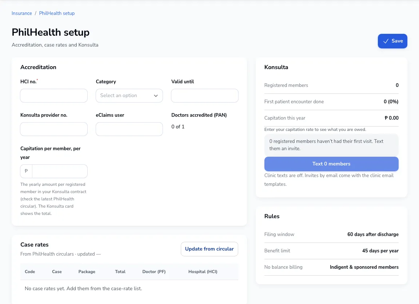The width and height of the screenshot is (419, 304).
Task: Click the Update from circular button
Action: [209, 249]
